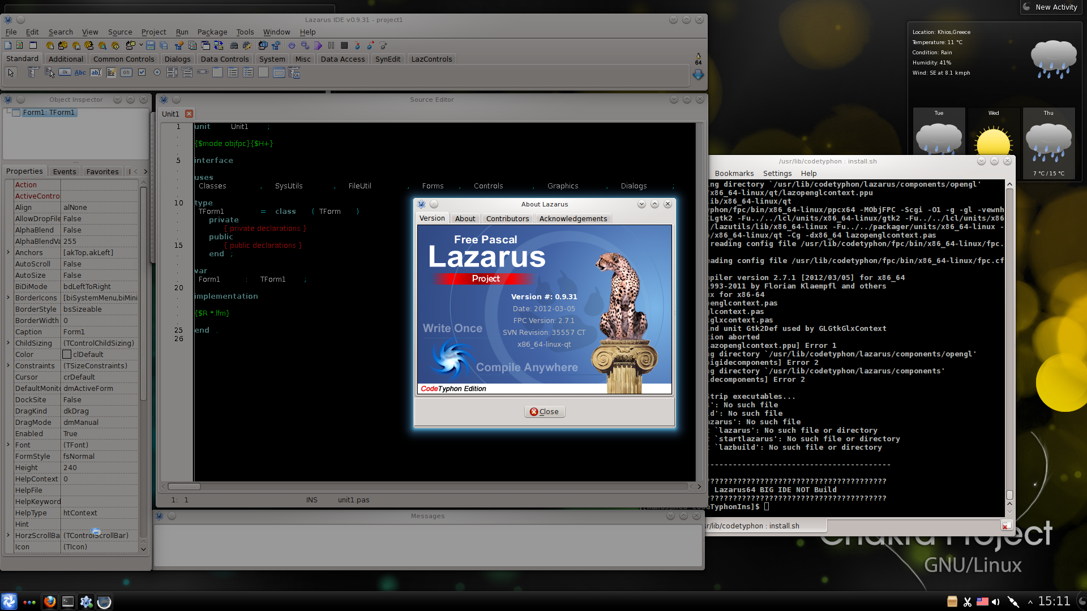Open Bookmarks menu in terminal window
The image size is (1087, 611).
point(734,174)
